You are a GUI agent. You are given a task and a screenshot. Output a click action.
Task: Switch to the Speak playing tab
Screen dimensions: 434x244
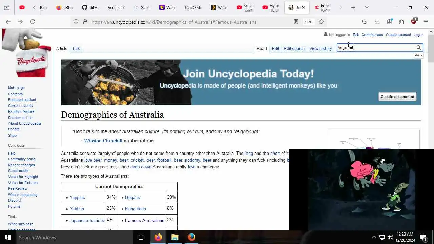(x=245, y=7)
